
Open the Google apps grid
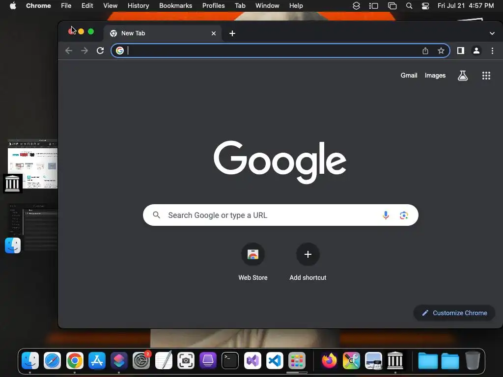tap(486, 76)
